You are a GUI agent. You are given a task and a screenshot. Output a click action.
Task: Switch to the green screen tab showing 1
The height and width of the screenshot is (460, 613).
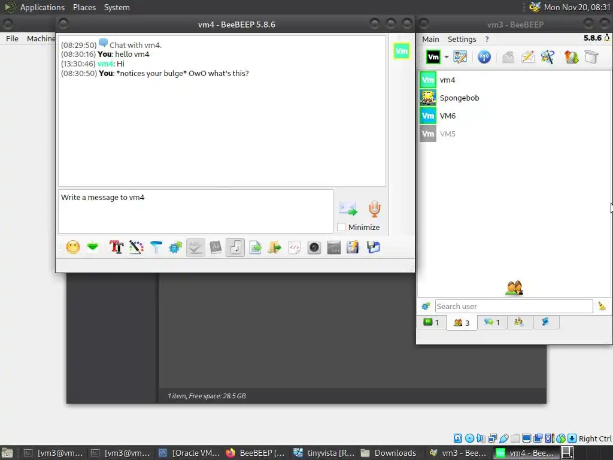pyautogui.click(x=431, y=322)
